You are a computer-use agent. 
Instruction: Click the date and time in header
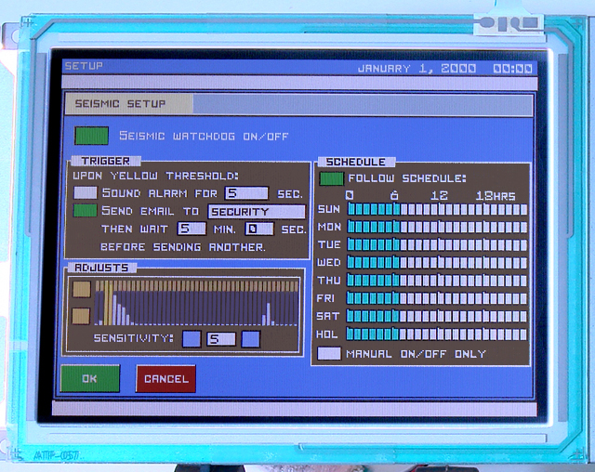444,69
